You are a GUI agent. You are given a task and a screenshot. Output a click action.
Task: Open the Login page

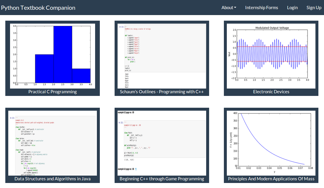coord(292,8)
